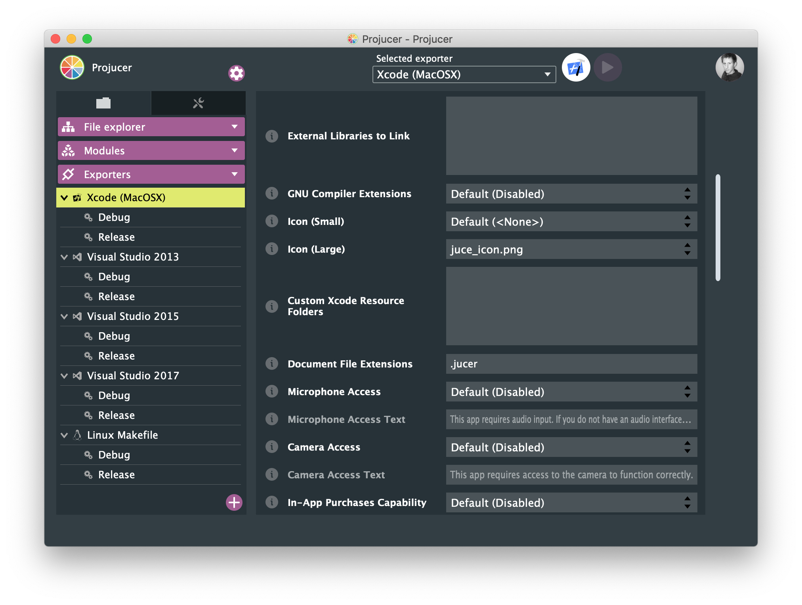Switch to the build tools tab

pos(198,103)
